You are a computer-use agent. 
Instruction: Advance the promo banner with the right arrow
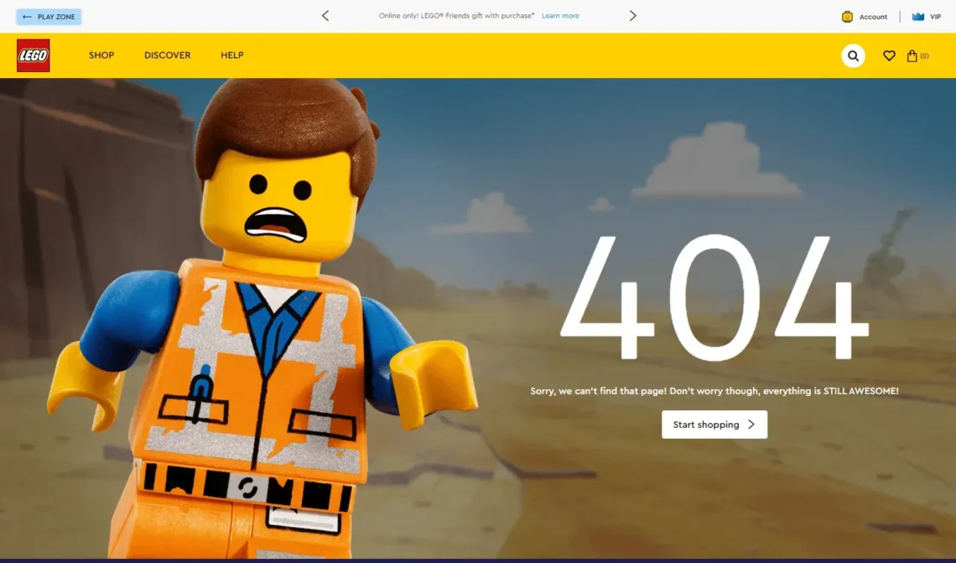pyautogui.click(x=633, y=15)
